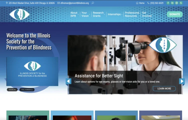
Task: Expand the About ISPB menu
Action: click(74, 14)
